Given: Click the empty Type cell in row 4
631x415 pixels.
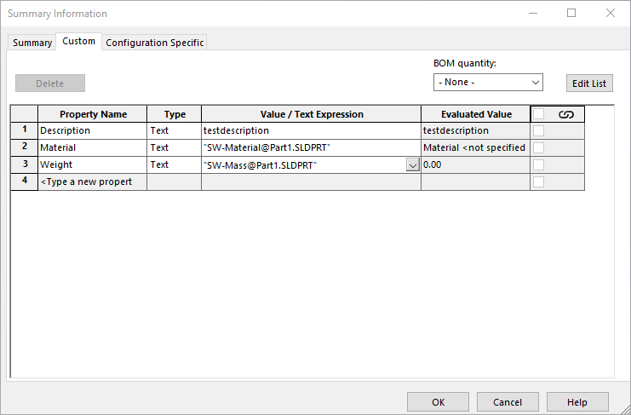Looking at the screenshot, I should pos(175,182).
